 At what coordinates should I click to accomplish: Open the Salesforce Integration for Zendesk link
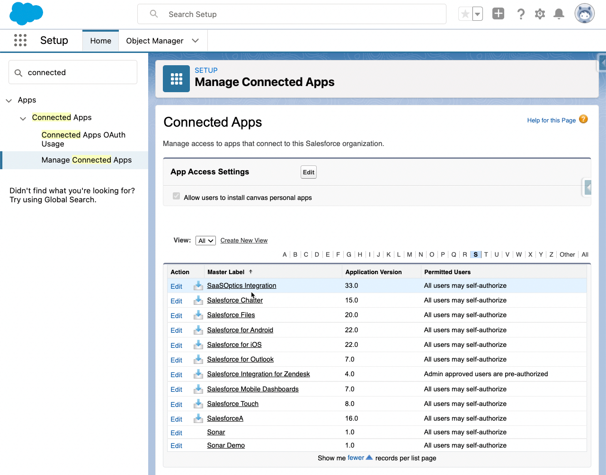tap(258, 374)
